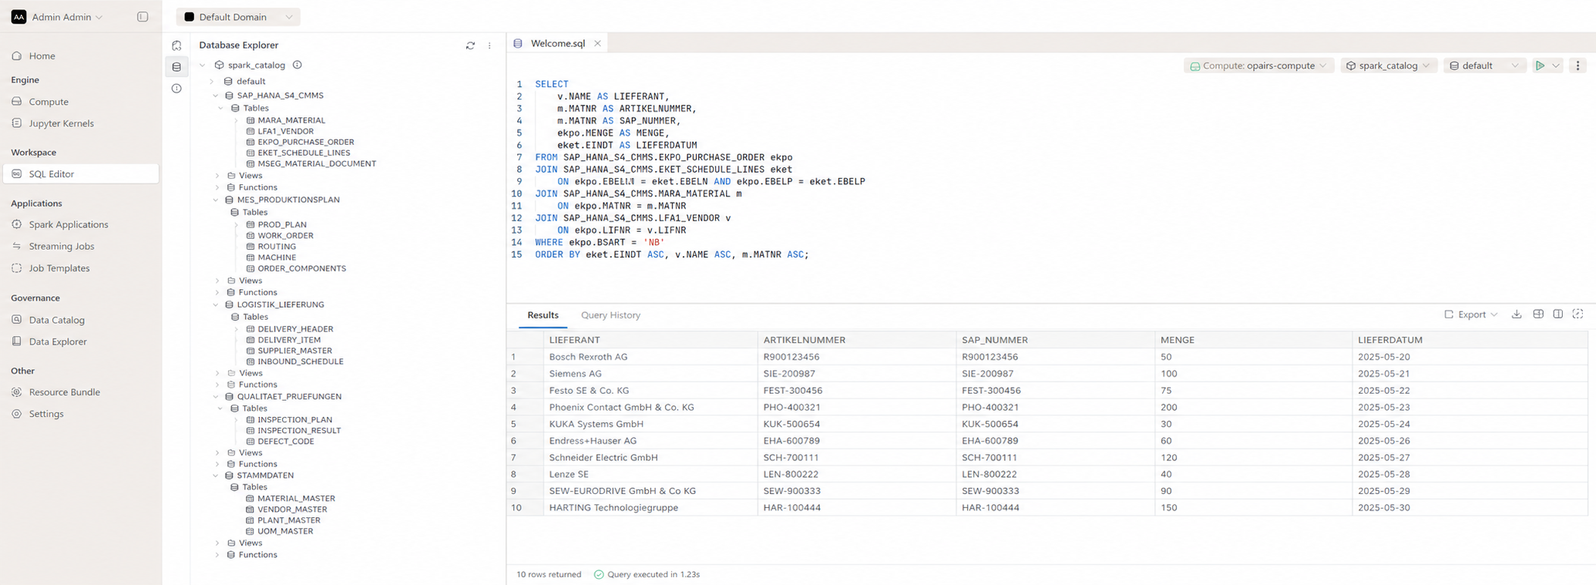
Task: Collapse STAMMDATEN schema
Action: click(x=216, y=476)
